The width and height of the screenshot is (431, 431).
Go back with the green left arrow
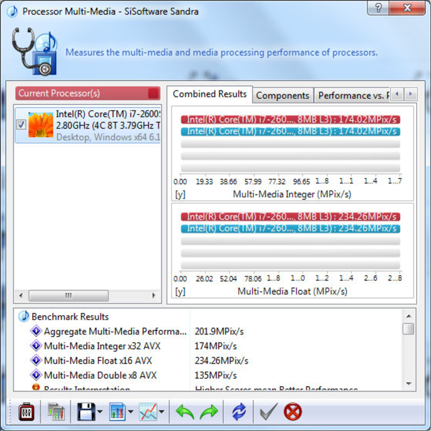(185, 412)
